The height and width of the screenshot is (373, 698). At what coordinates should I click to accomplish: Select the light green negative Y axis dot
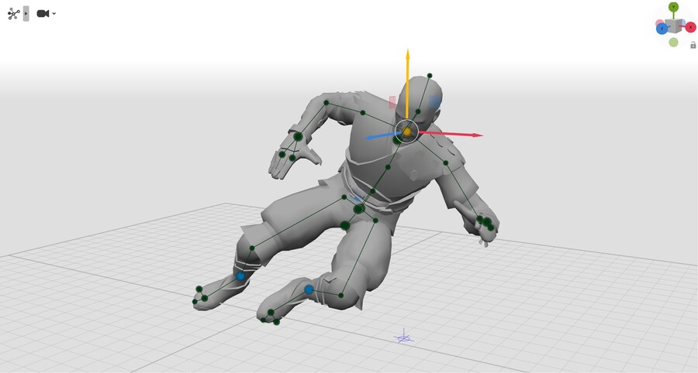(673, 43)
